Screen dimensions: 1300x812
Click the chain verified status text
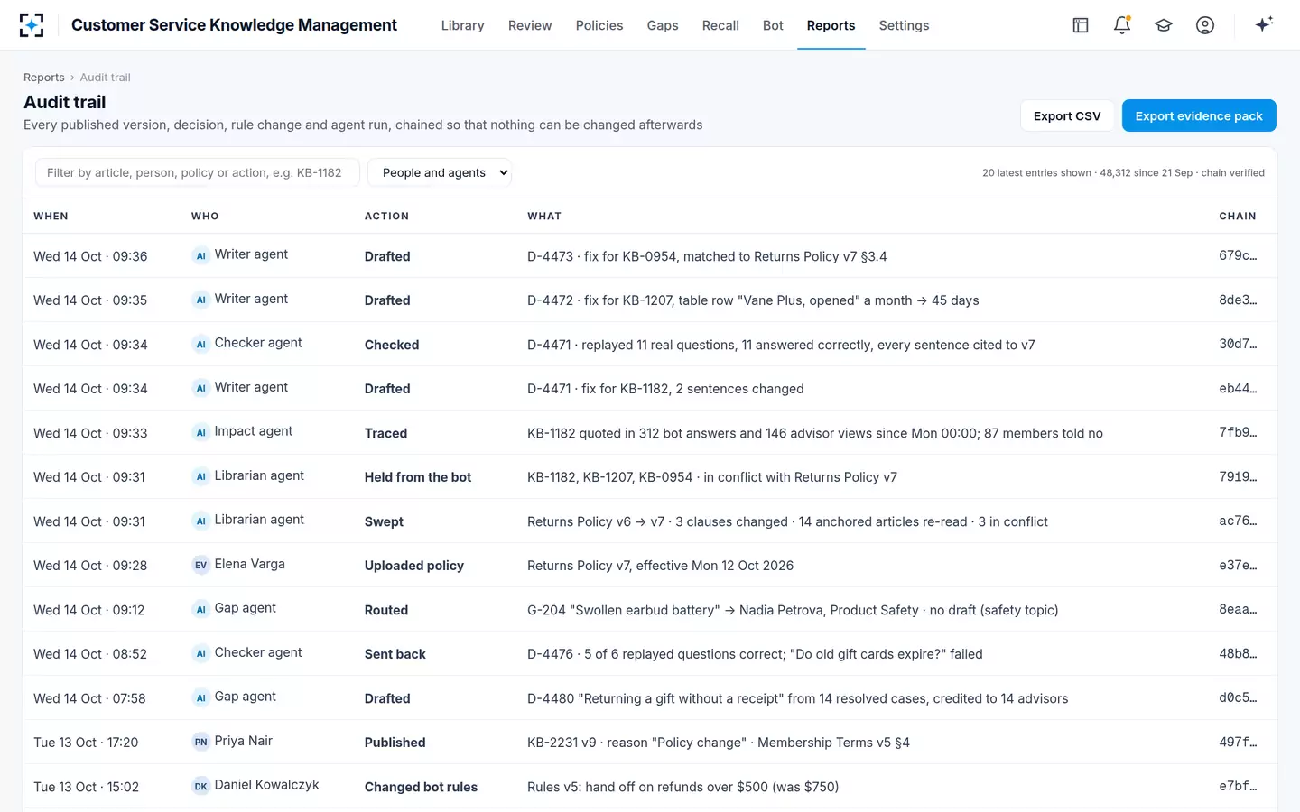coord(1233,172)
